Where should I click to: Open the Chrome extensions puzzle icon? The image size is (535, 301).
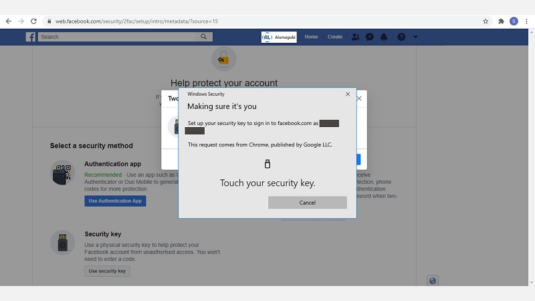501,21
